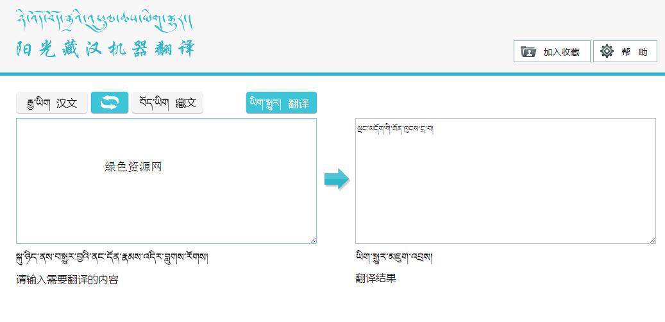Select 汉文 as the language

coord(51,103)
